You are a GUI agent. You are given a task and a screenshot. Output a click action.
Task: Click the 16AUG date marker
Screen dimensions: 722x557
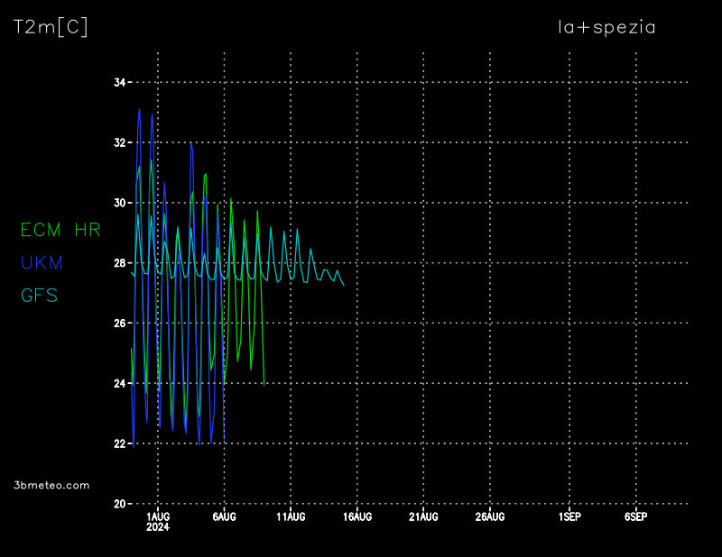click(x=357, y=516)
